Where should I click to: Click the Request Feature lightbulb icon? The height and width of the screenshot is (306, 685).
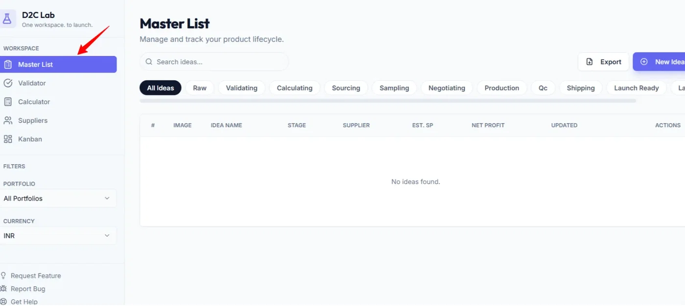point(4,276)
